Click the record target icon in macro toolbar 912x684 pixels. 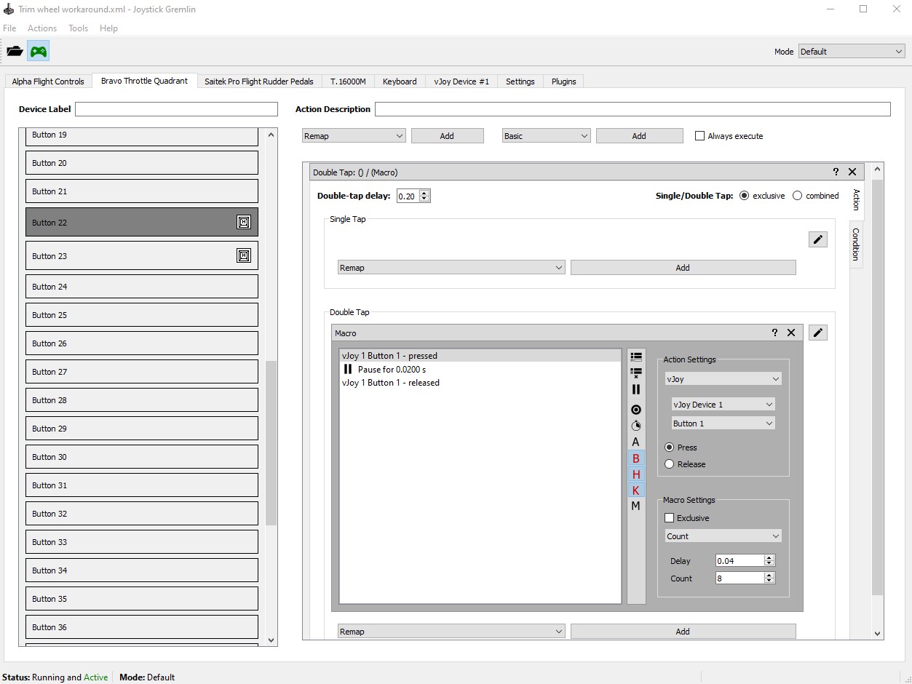tap(636, 410)
